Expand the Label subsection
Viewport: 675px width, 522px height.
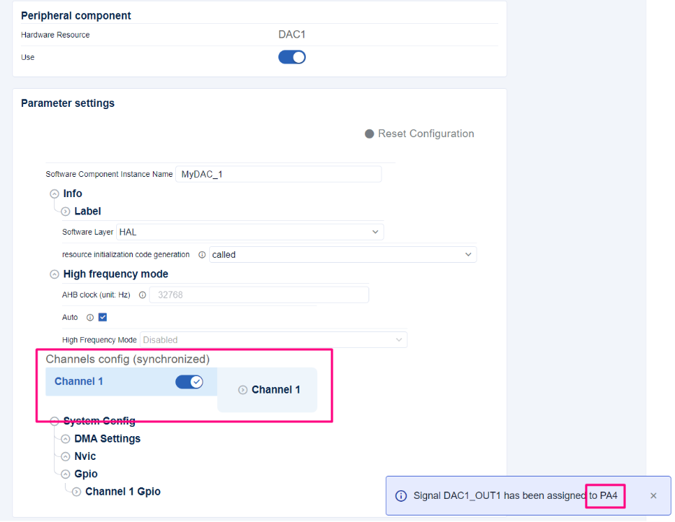tap(66, 212)
